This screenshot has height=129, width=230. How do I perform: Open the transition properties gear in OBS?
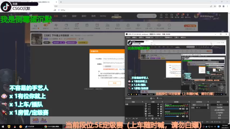point(208,105)
